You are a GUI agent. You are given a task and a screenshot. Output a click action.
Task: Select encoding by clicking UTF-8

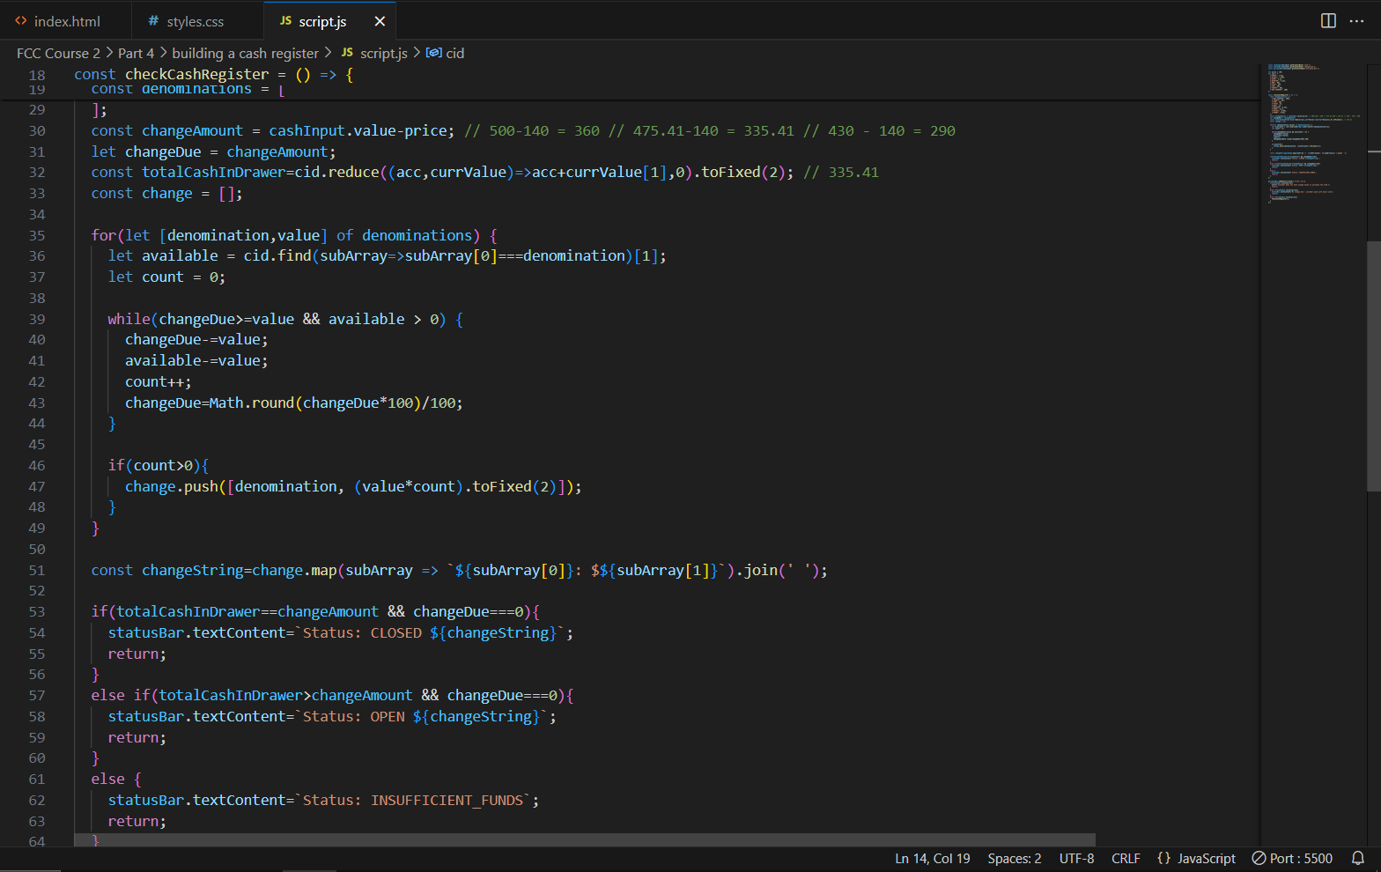[1076, 858]
